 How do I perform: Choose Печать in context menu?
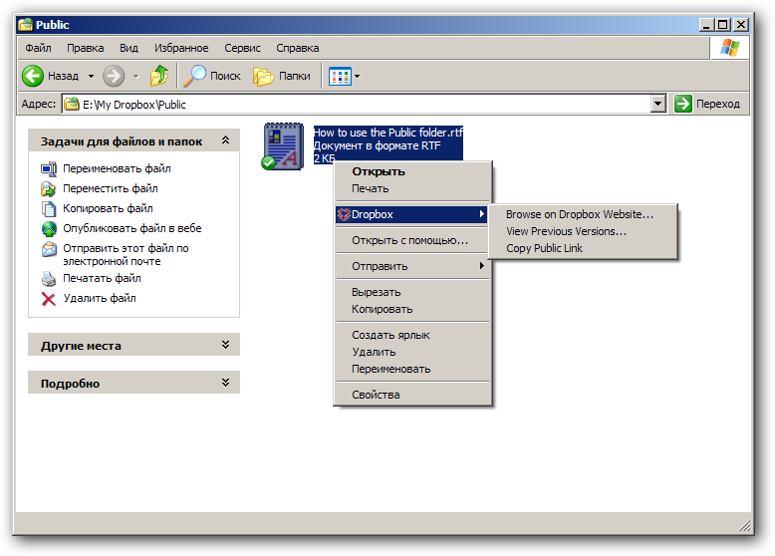pyautogui.click(x=412, y=188)
